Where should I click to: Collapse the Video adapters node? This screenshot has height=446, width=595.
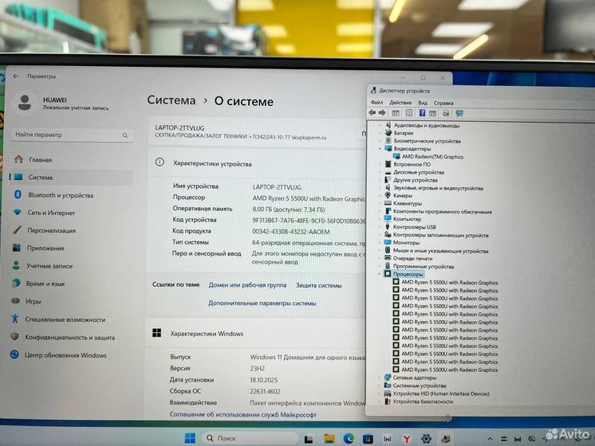point(380,149)
